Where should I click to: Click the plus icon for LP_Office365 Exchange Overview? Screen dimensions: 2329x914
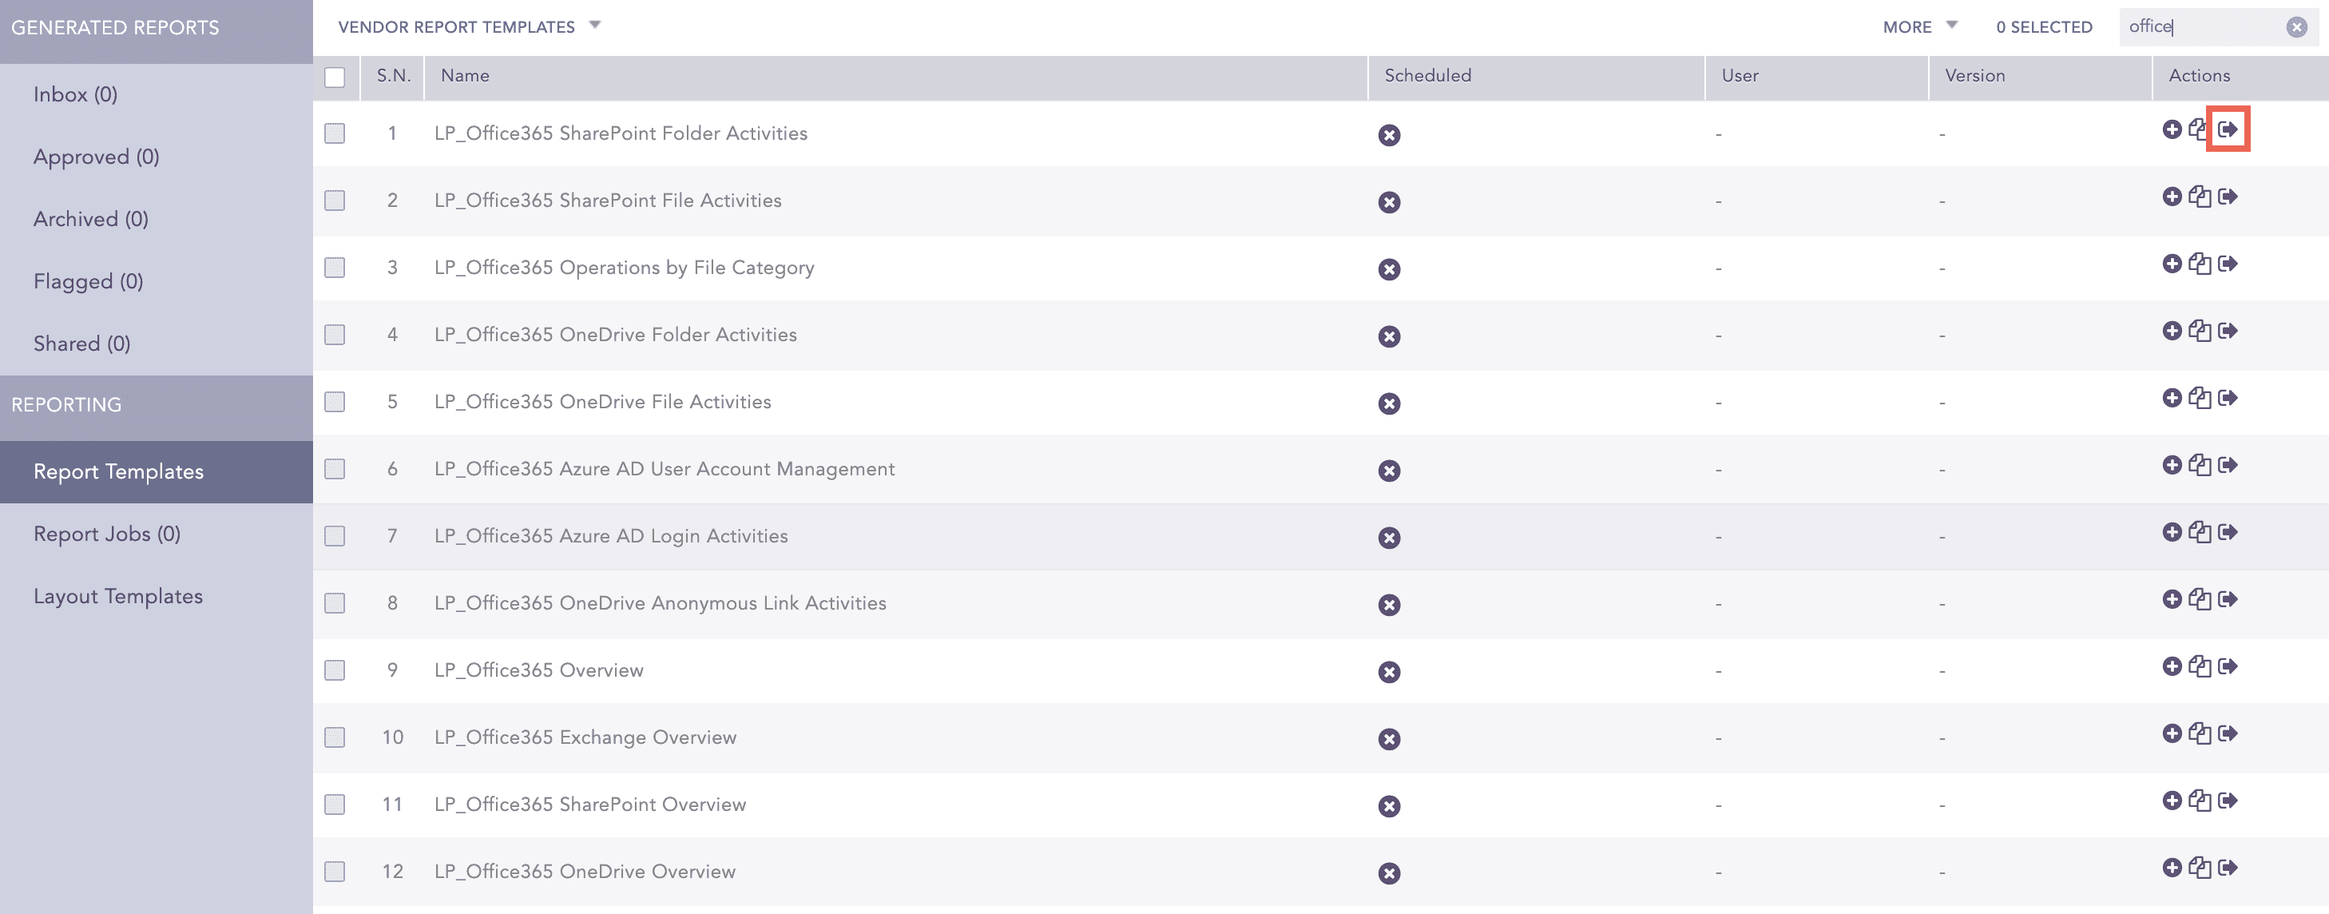click(x=2173, y=735)
